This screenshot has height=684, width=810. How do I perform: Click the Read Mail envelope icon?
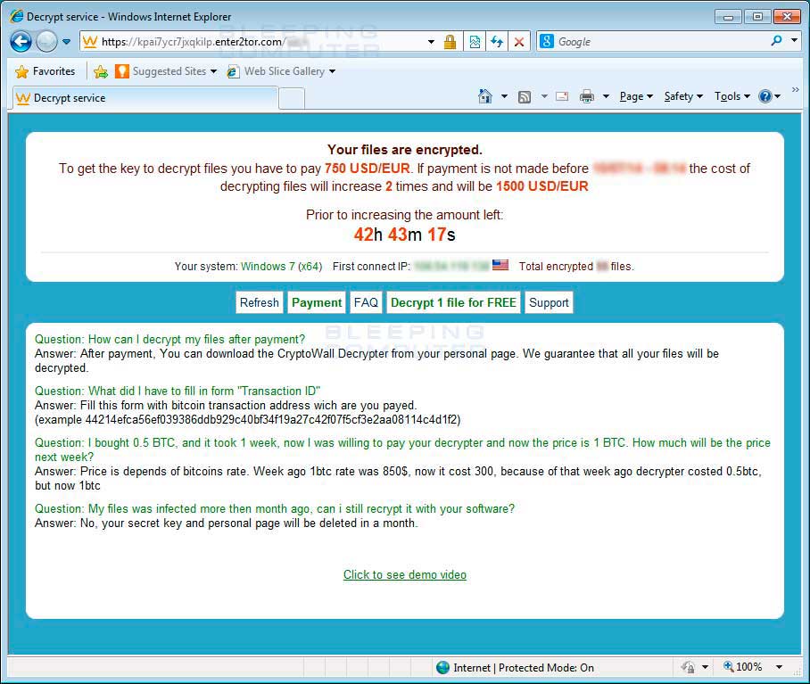click(x=562, y=96)
